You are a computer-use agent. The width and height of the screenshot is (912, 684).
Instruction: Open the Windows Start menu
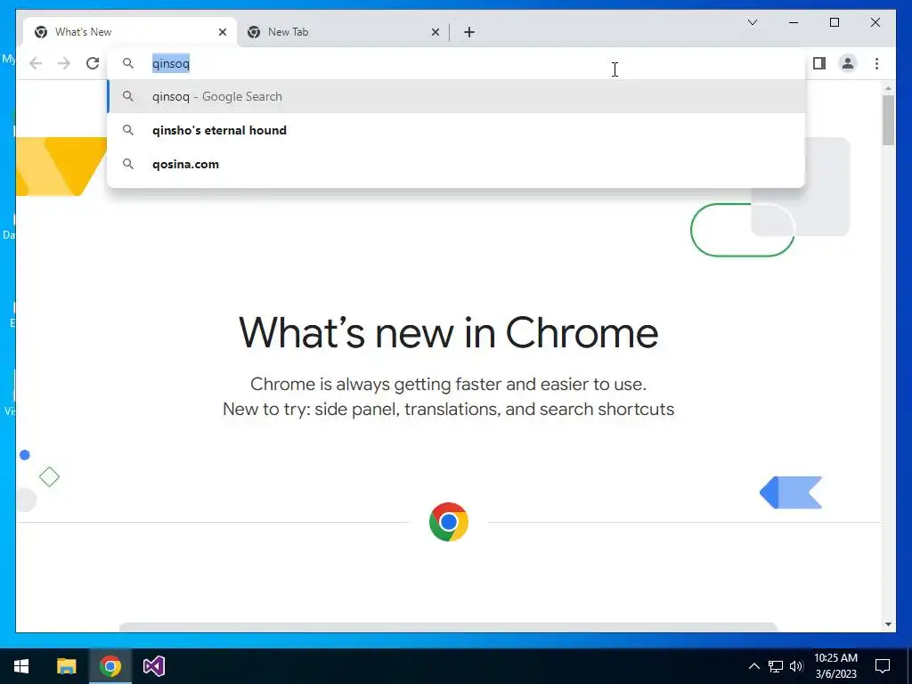click(21, 666)
